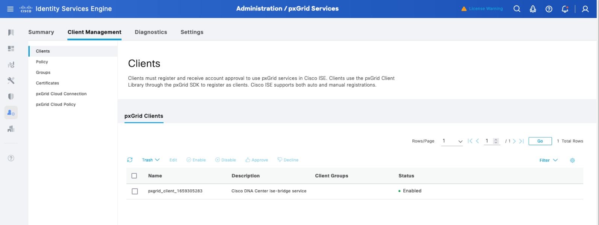The image size is (599, 225).
Task: Open the work centers sidebar icon
Action: [x=11, y=129]
